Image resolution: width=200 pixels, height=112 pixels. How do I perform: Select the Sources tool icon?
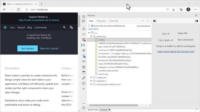pyautogui.click(x=84, y=45)
